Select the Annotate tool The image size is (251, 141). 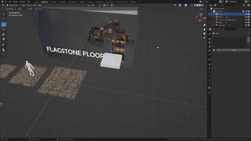pyautogui.click(x=4, y=45)
